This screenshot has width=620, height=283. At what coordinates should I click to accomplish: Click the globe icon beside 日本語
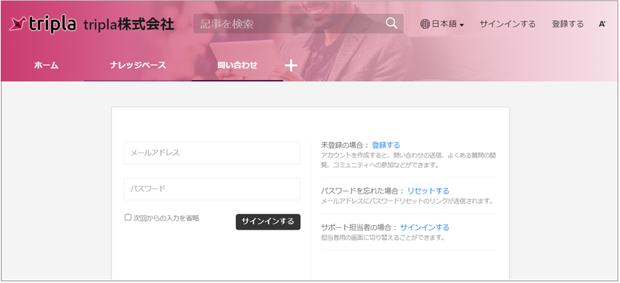[425, 24]
